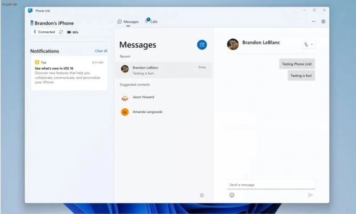Start a new message with compose button
356x214 pixels.
pos(201,45)
